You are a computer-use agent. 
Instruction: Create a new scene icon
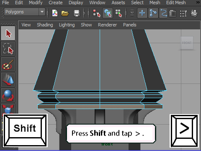pyautogui.click(x=55, y=13)
